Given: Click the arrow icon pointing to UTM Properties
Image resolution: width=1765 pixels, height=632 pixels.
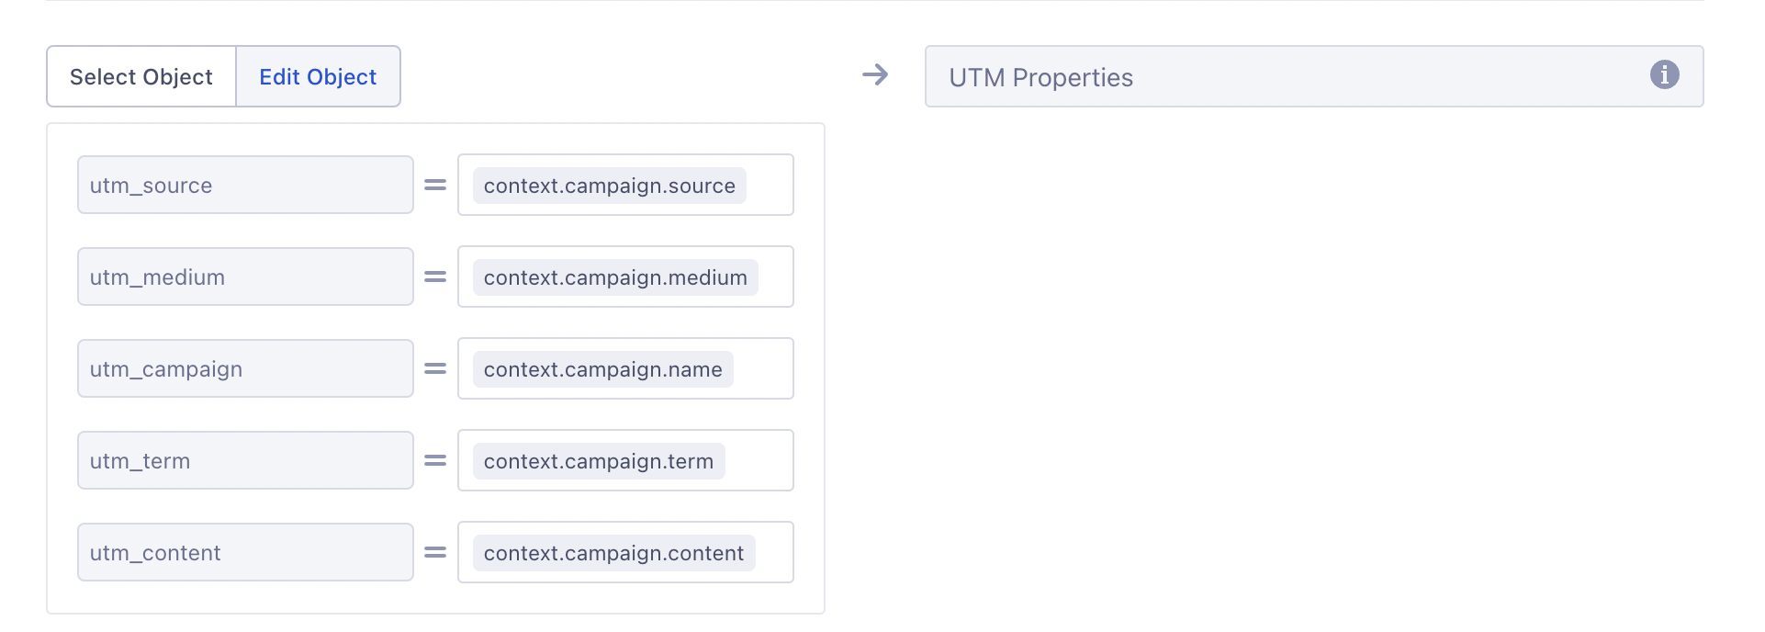Looking at the screenshot, I should (x=875, y=74).
